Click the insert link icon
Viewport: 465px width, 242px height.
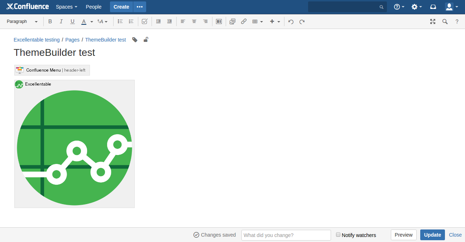(x=244, y=21)
